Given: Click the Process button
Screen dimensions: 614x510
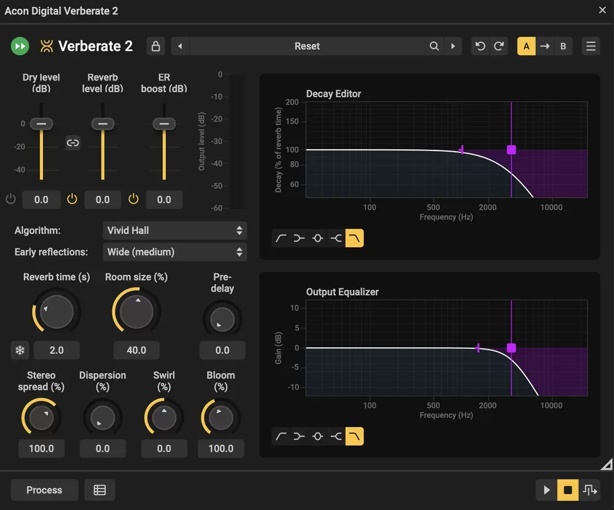Looking at the screenshot, I should coord(44,490).
